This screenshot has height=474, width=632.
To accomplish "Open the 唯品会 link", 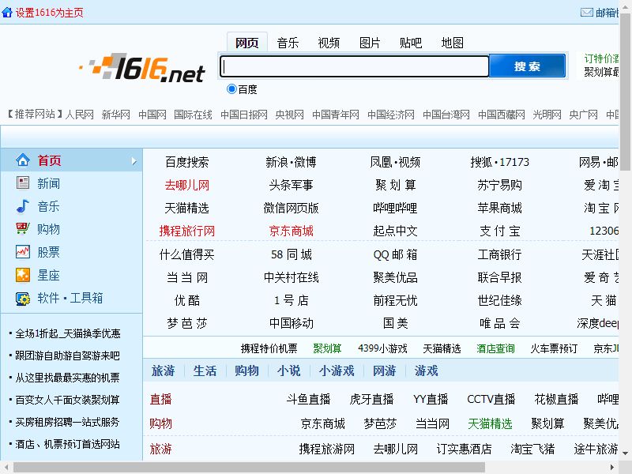I will tap(500, 323).
